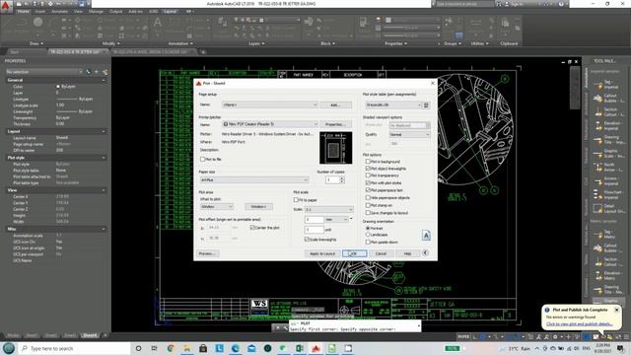This screenshot has height=355, width=631.
Task: Insert Callout Bubble from tool palette
Action: pos(608,98)
